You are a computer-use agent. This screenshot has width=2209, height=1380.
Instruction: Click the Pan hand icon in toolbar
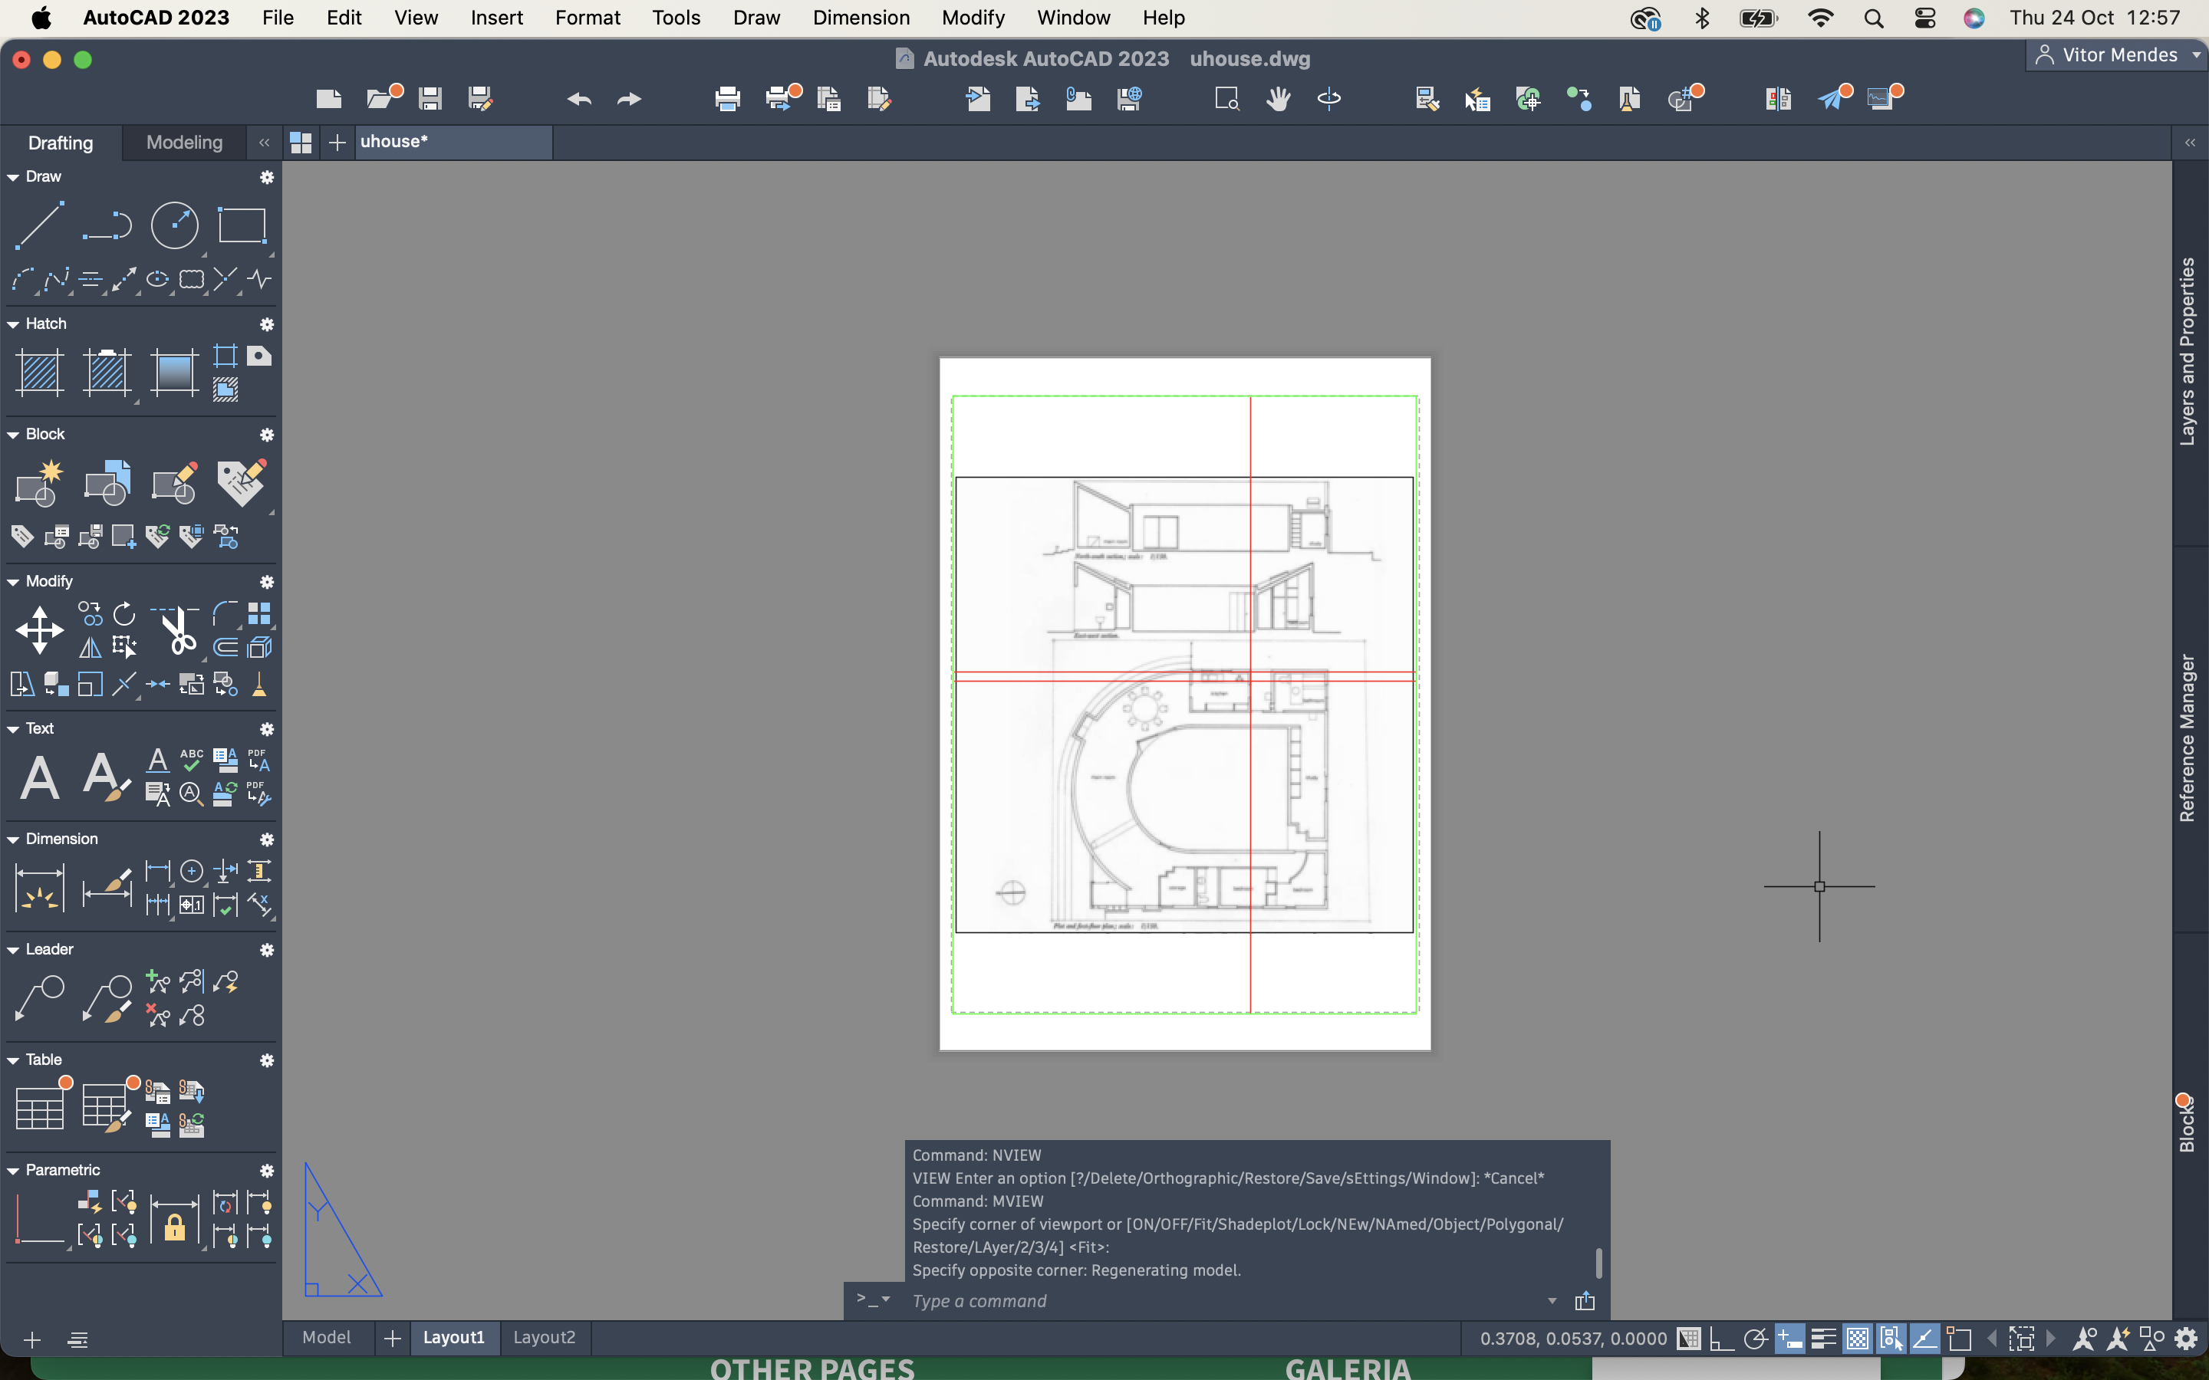[1278, 99]
